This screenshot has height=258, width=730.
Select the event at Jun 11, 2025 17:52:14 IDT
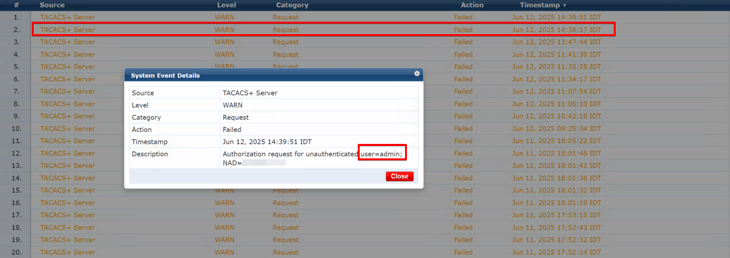point(365,252)
